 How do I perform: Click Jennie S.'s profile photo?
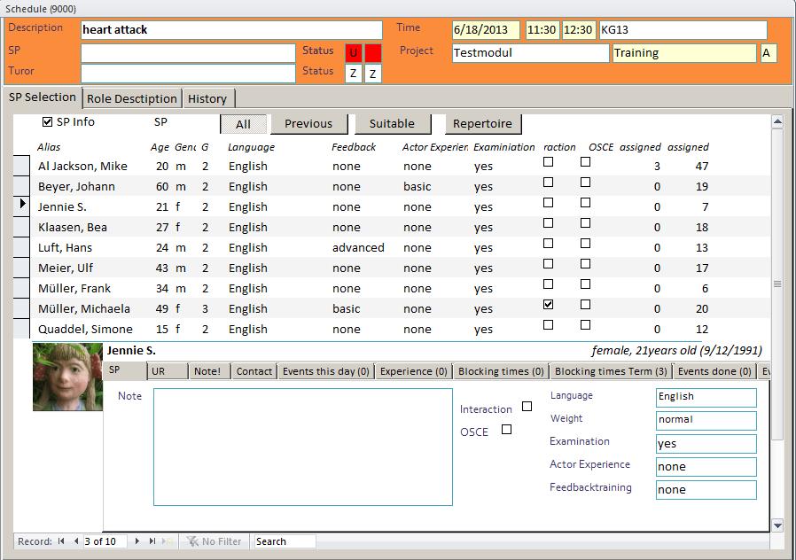[67, 377]
